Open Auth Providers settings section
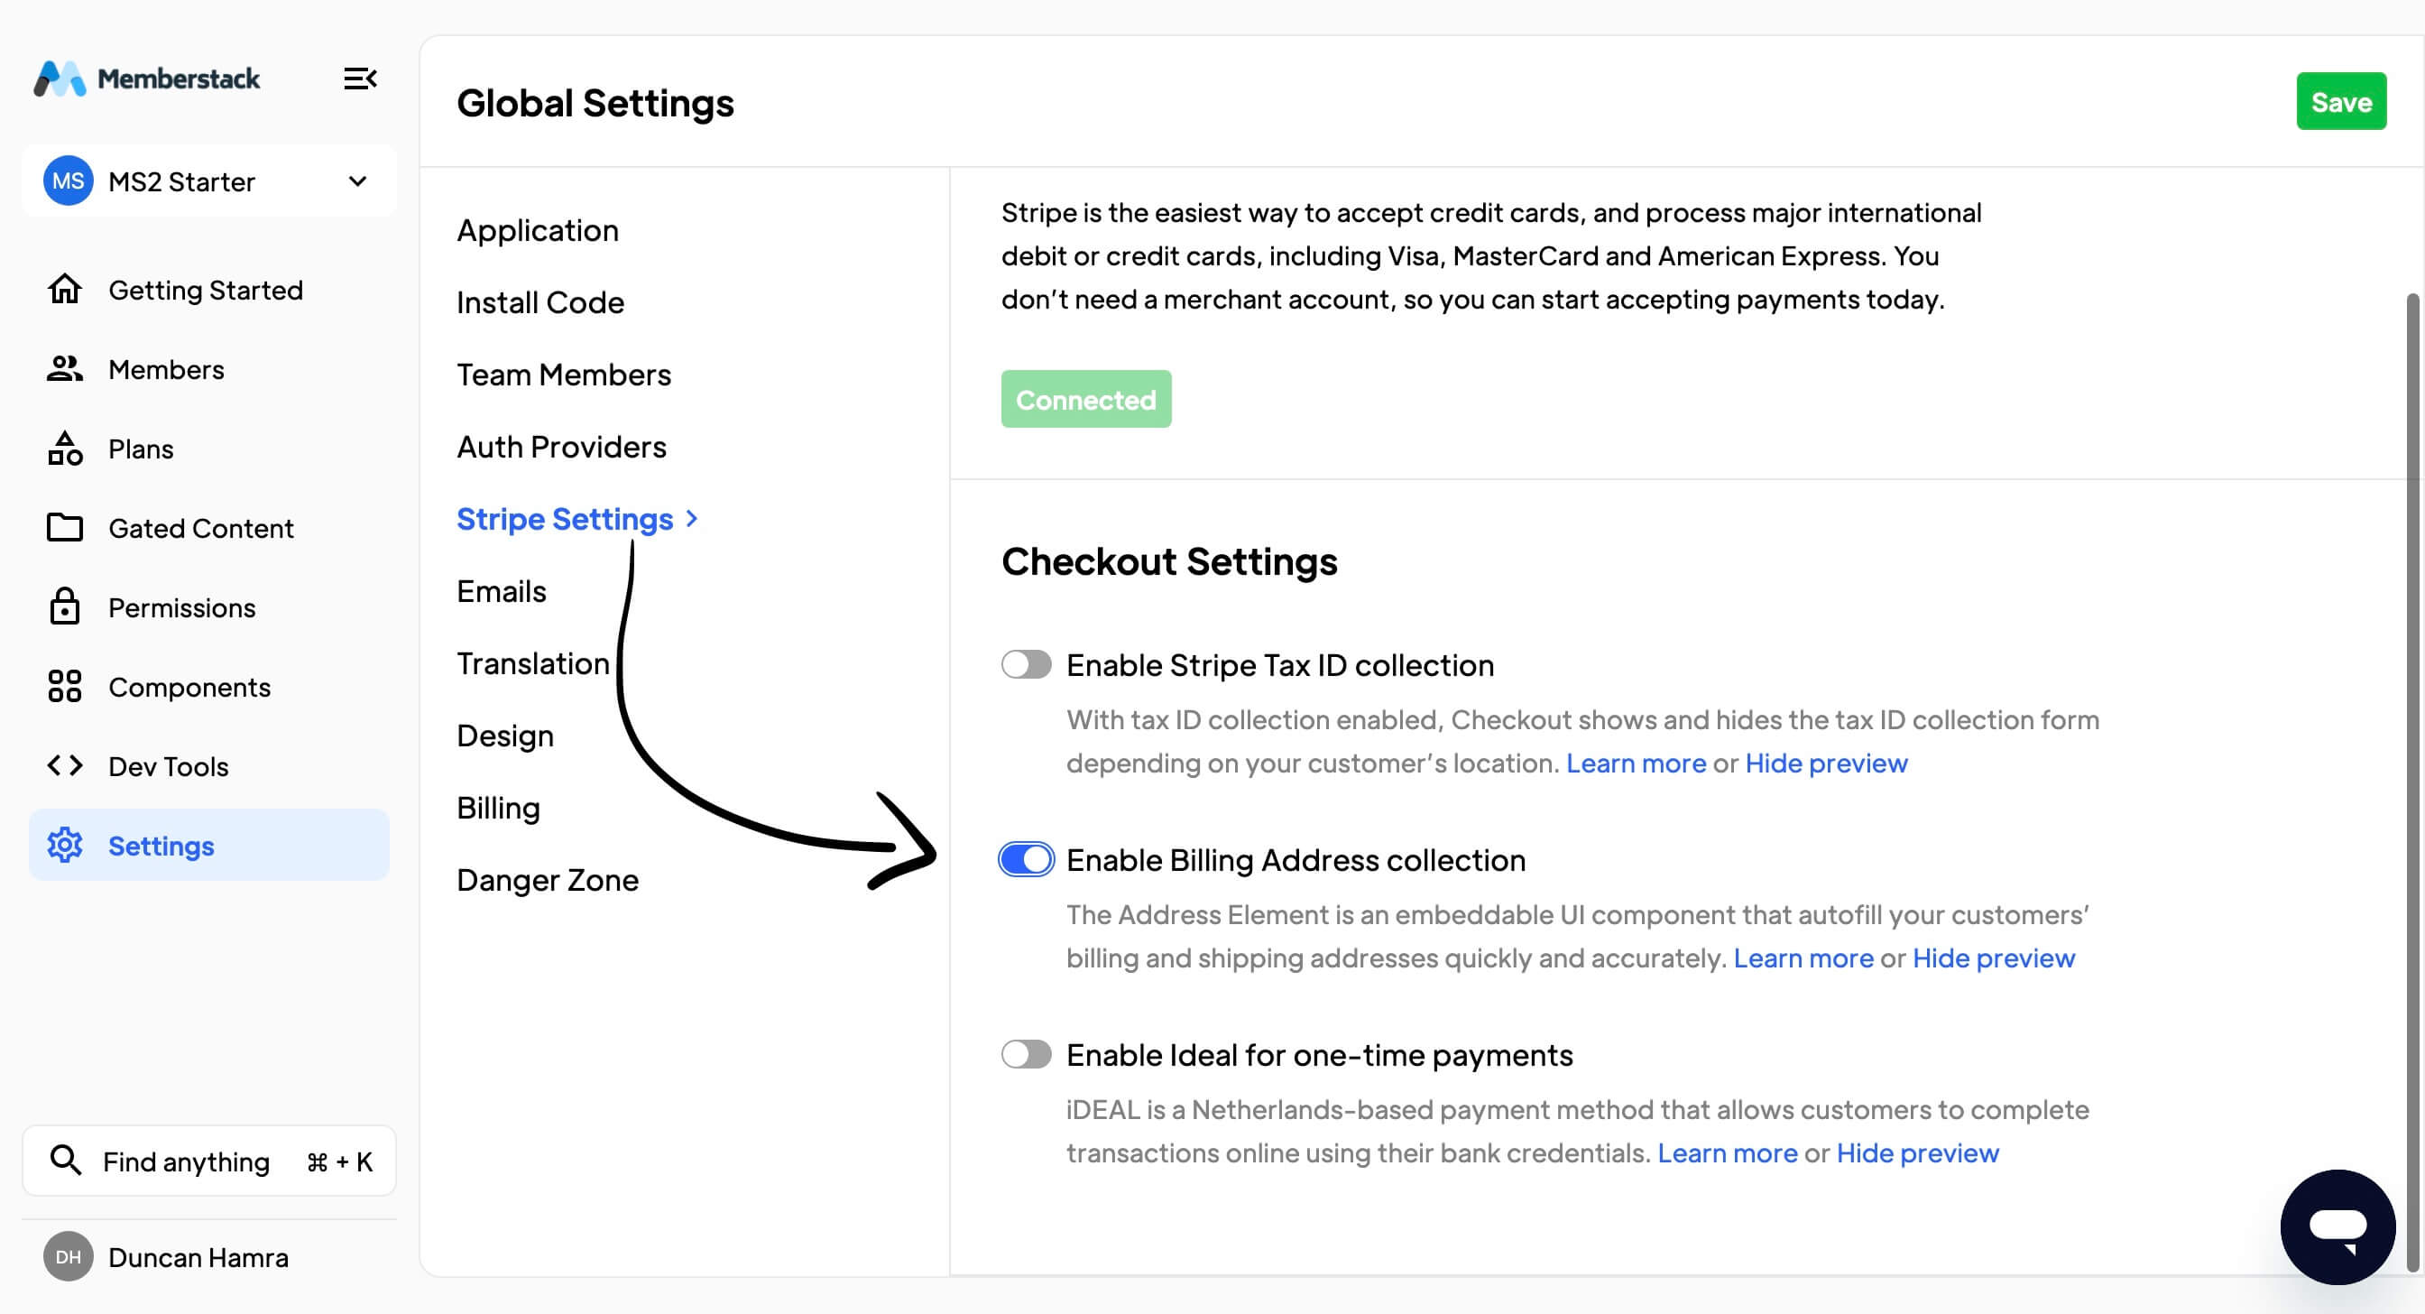The image size is (2425, 1314). pos(561,447)
